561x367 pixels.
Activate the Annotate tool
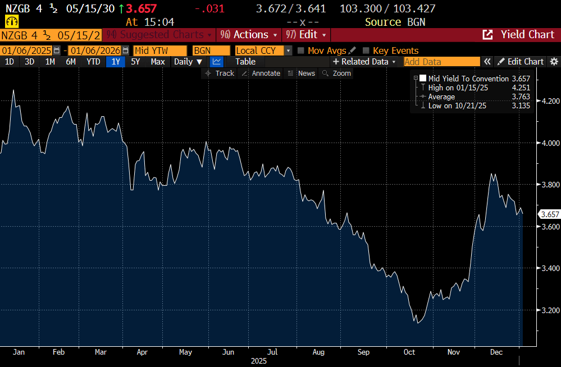[261, 74]
